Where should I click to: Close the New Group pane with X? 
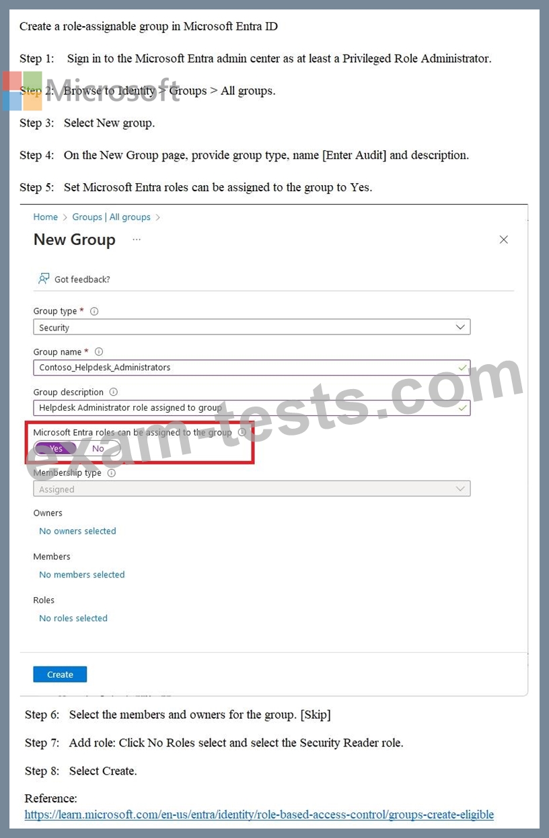click(503, 240)
